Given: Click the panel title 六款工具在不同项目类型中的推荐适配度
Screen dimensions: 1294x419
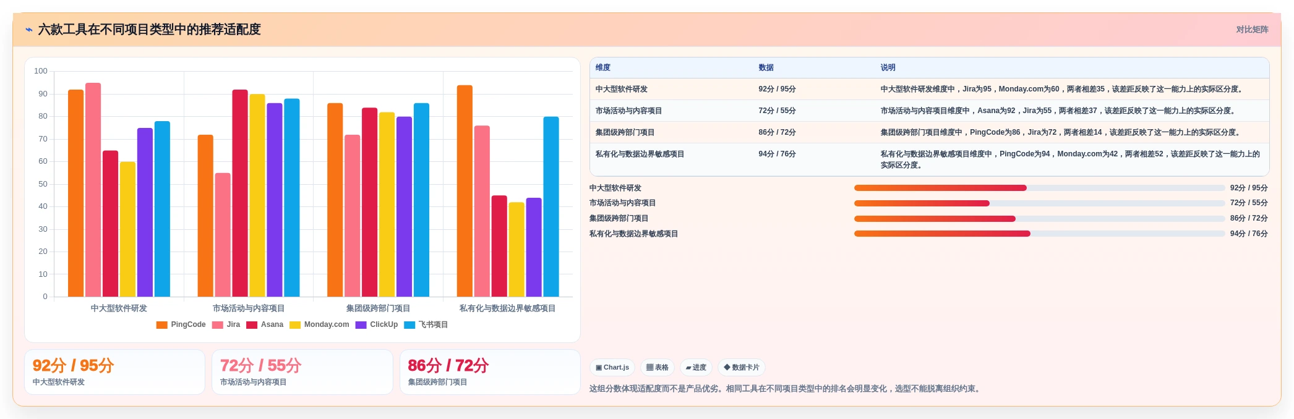Looking at the screenshot, I should click(x=149, y=30).
